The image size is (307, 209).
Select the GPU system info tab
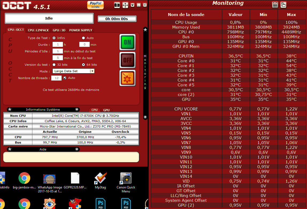click(x=106, y=110)
